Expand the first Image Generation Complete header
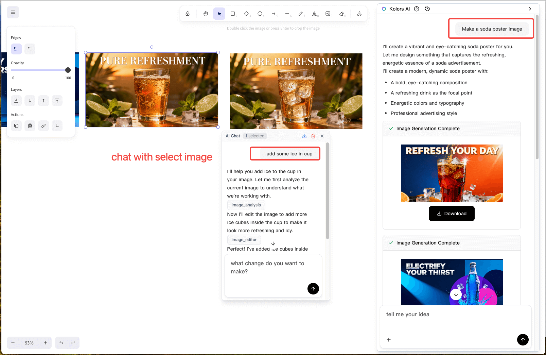This screenshot has width=546, height=355. 452,129
